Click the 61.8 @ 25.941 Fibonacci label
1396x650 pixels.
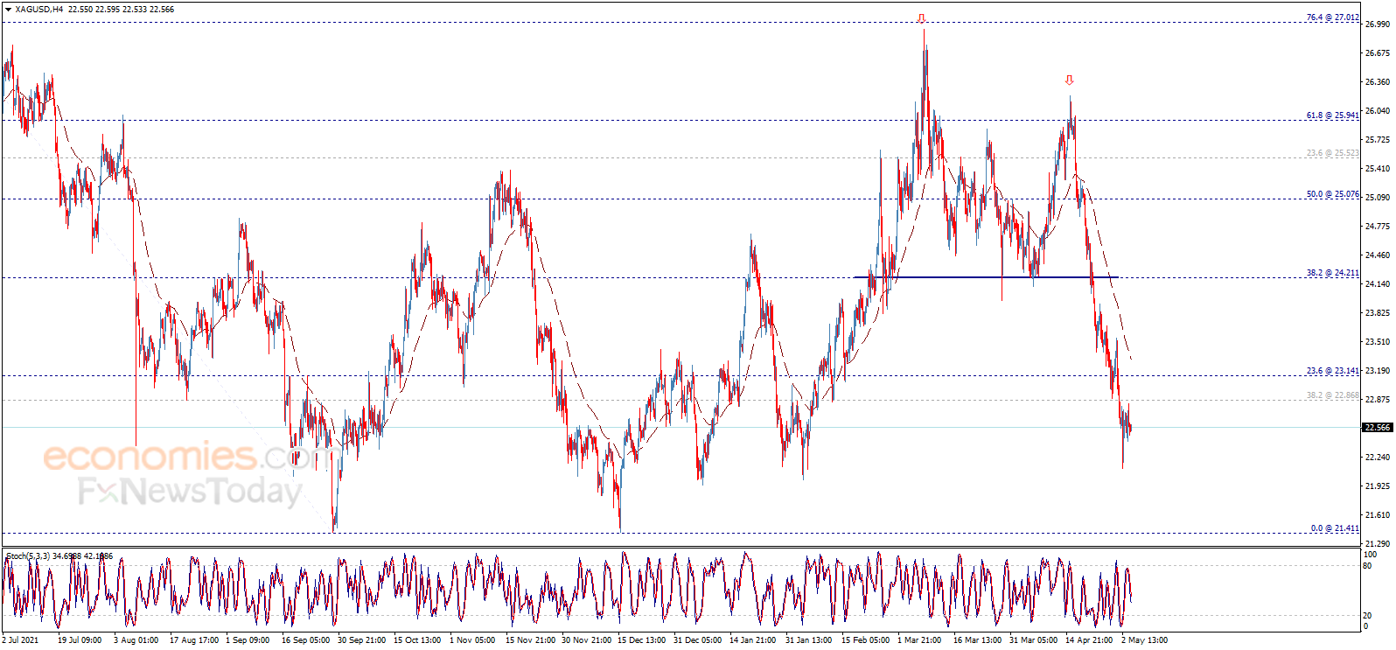tap(1332, 115)
